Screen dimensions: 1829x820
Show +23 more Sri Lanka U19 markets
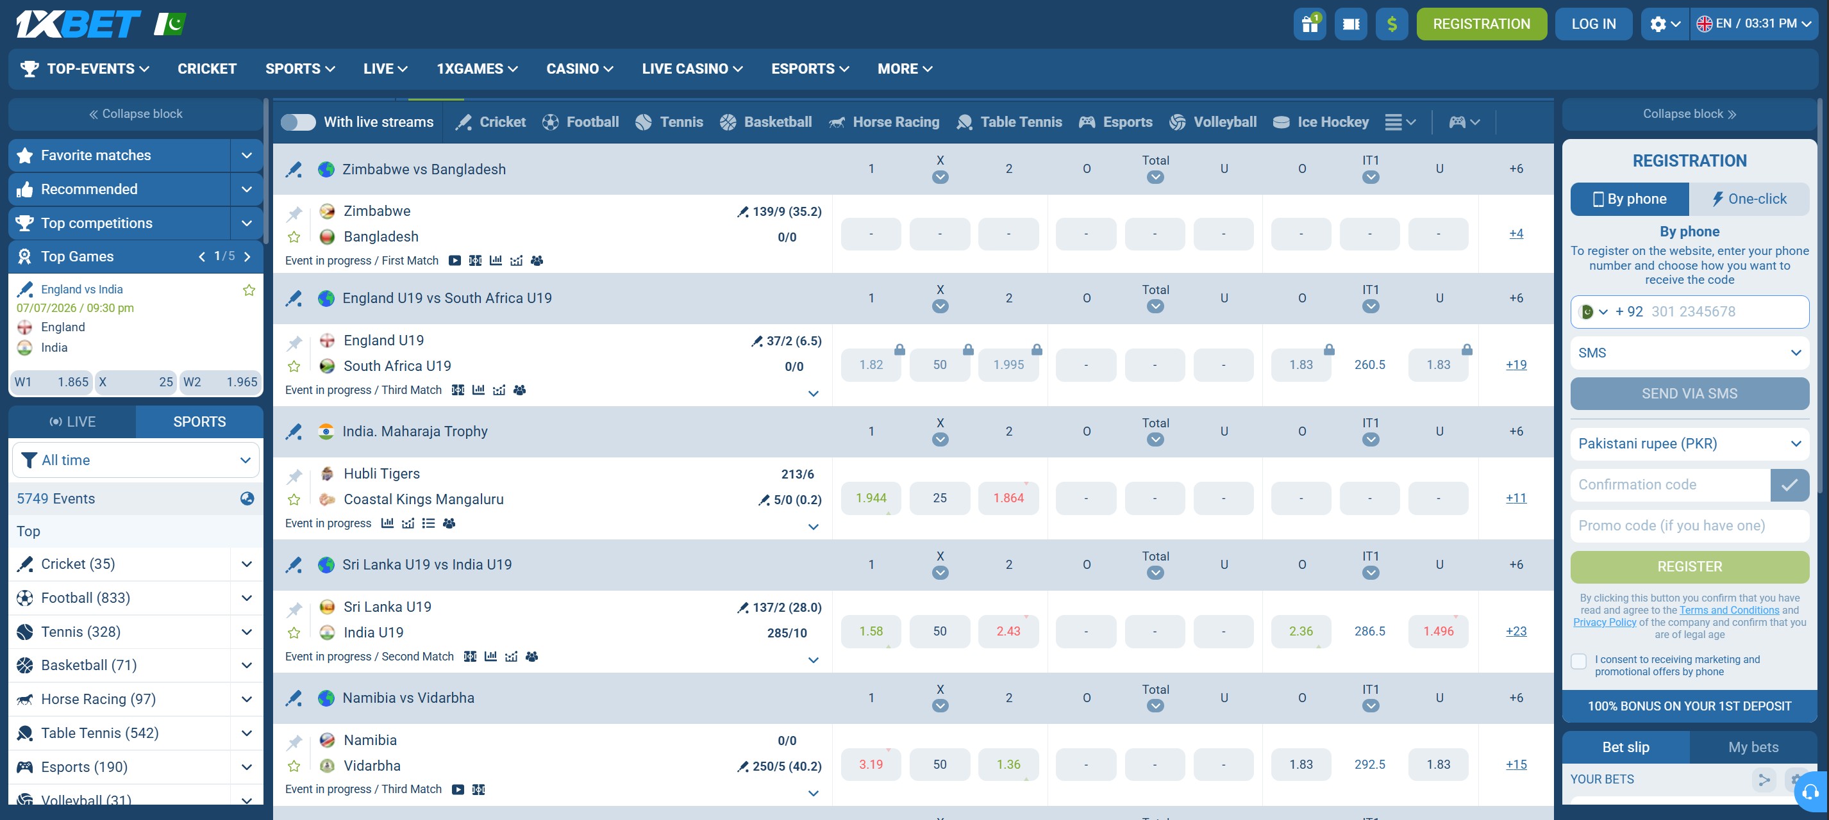coord(1516,632)
